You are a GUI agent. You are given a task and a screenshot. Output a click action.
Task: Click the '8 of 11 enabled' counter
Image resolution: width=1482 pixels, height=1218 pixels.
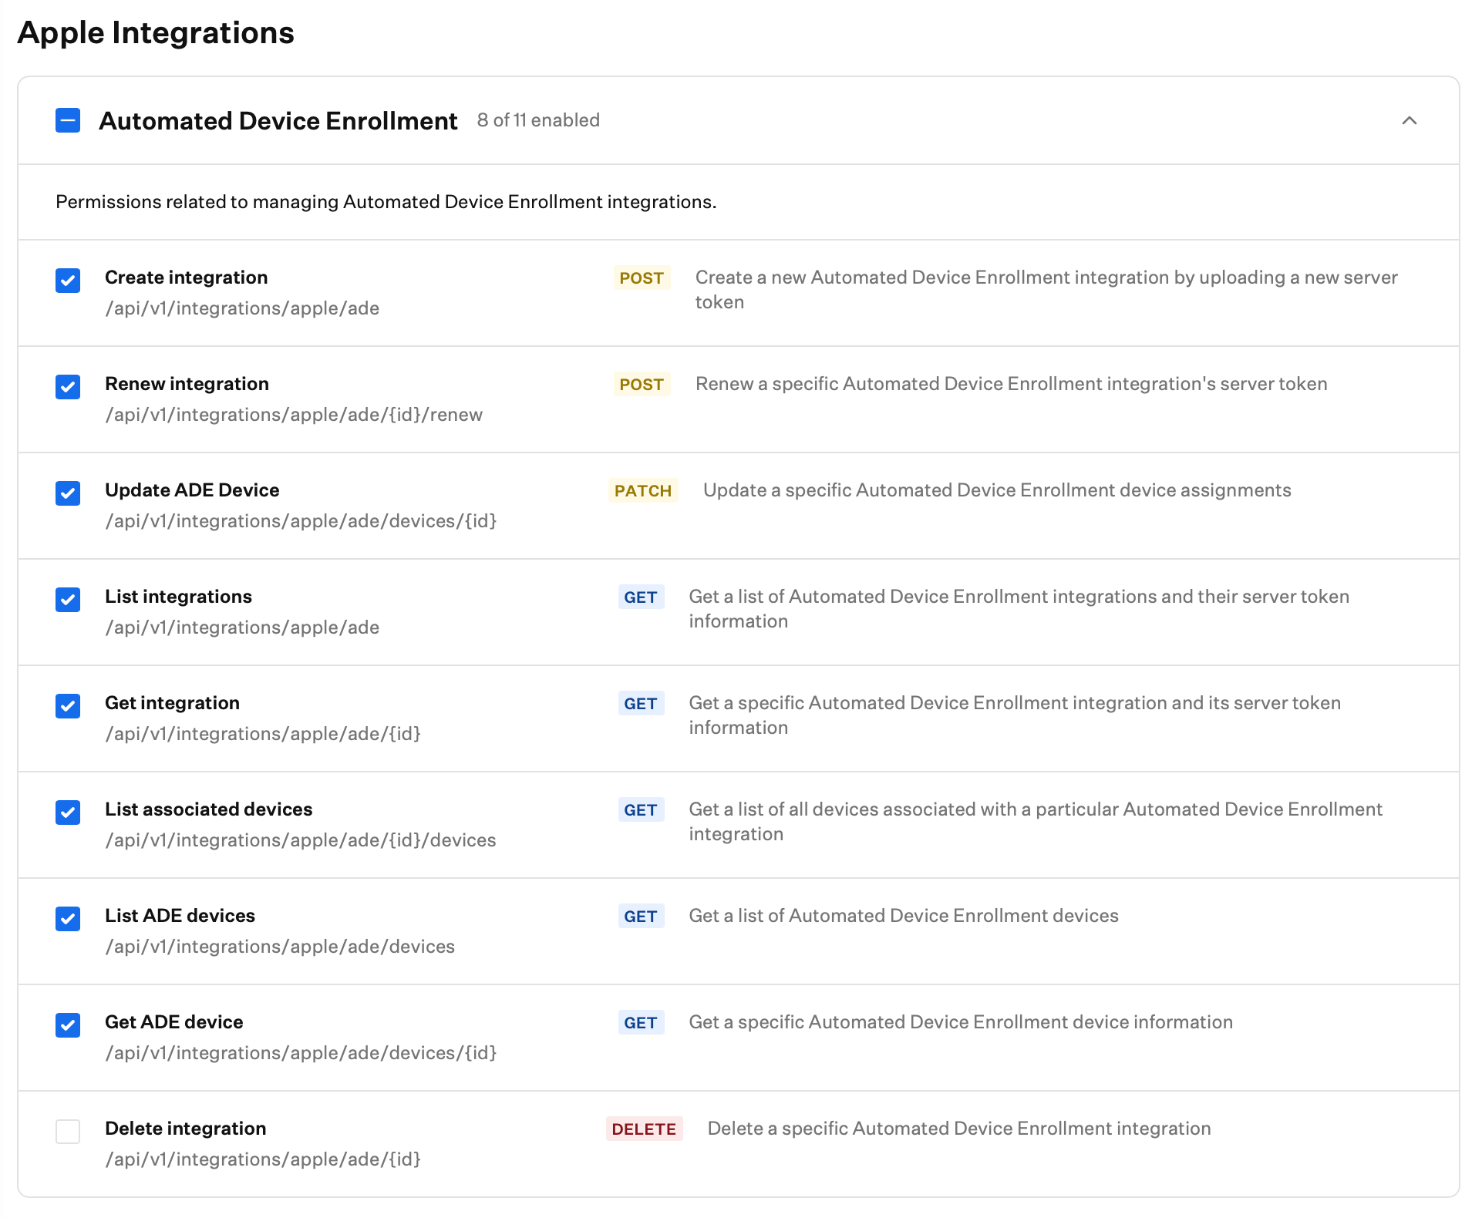[538, 120]
